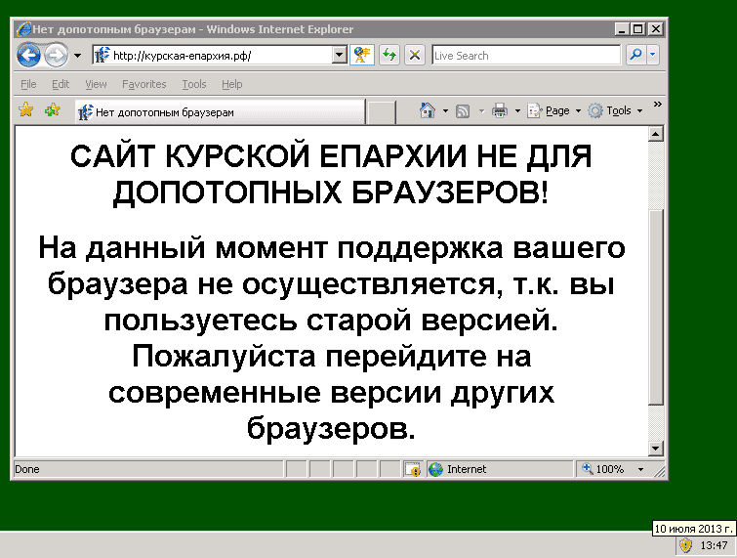Screen dimensions: 737x558
Task: Click the Forward navigation arrow
Action: pyautogui.click(x=56, y=56)
